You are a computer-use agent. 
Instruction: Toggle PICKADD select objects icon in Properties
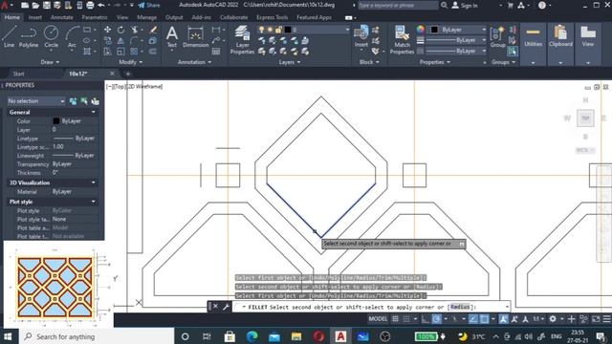[x=73, y=101]
